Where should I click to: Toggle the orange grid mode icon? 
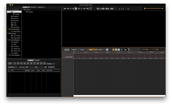[113, 50]
